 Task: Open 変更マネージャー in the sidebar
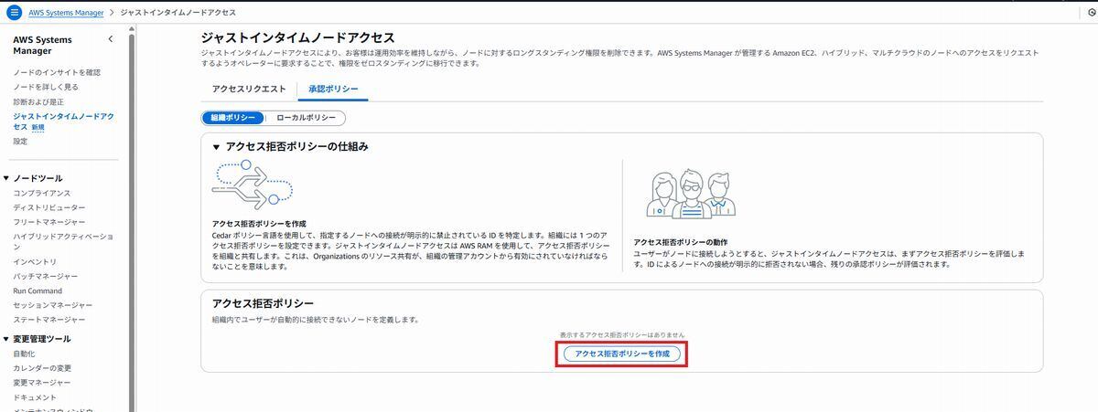[42, 383]
